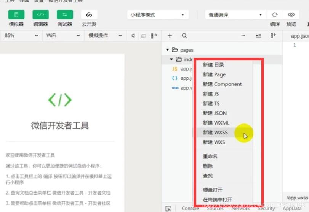Open the WiFi network dropdown
This screenshot has width=309, height=212.
(63, 36)
